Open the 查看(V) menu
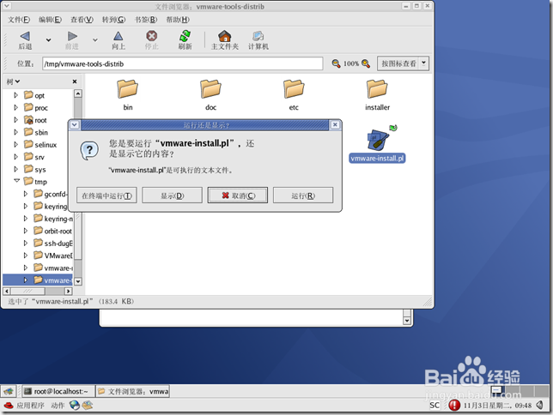This screenshot has width=553, height=415. point(82,20)
